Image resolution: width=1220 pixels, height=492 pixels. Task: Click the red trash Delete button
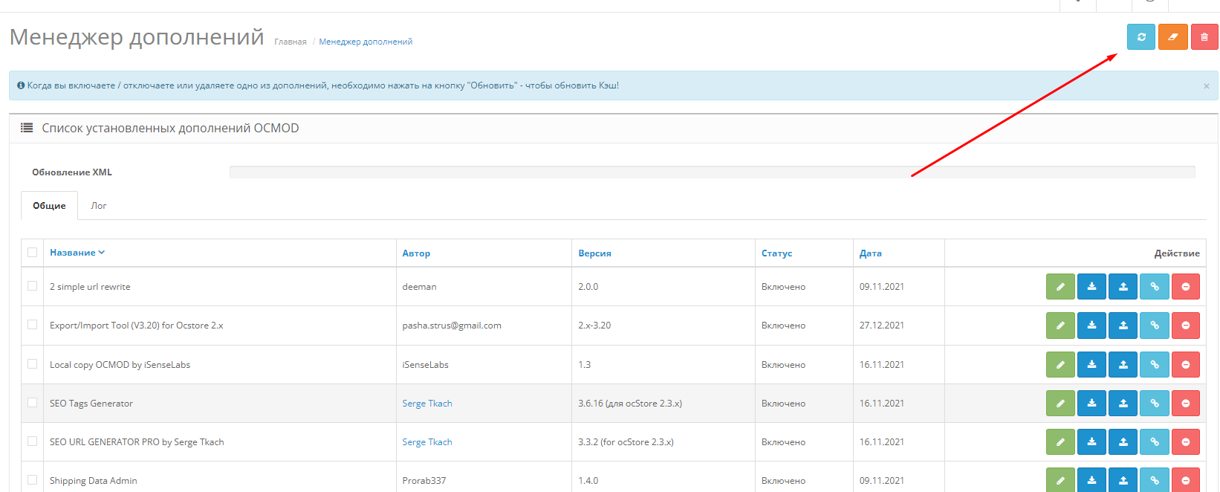[1204, 37]
